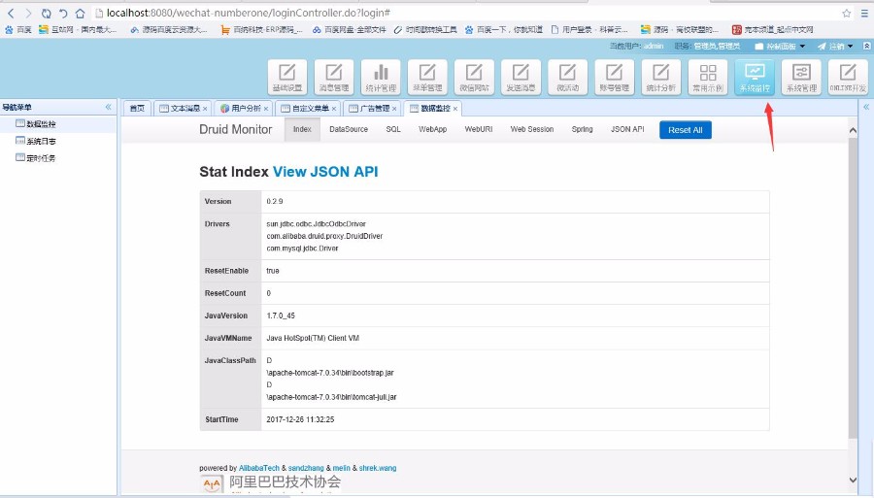This screenshot has width=874, height=498.
Task: Click the browser undo arrow icon
Action: pyautogui.click(x=63, y=13)
